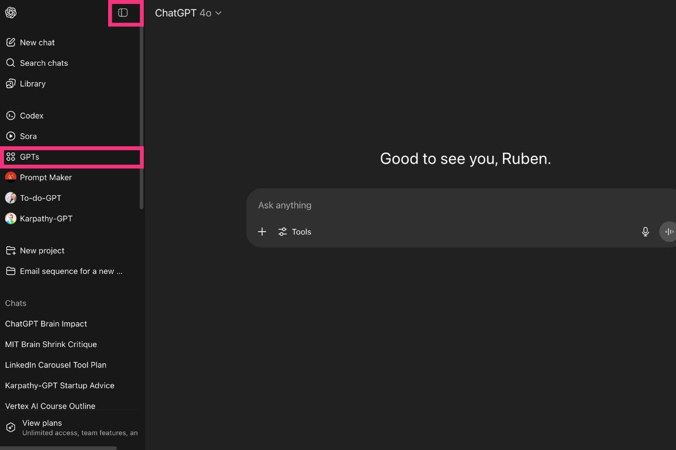Click the Codex terminal icon
The image size is (676, 450).
tap(11, 116)
